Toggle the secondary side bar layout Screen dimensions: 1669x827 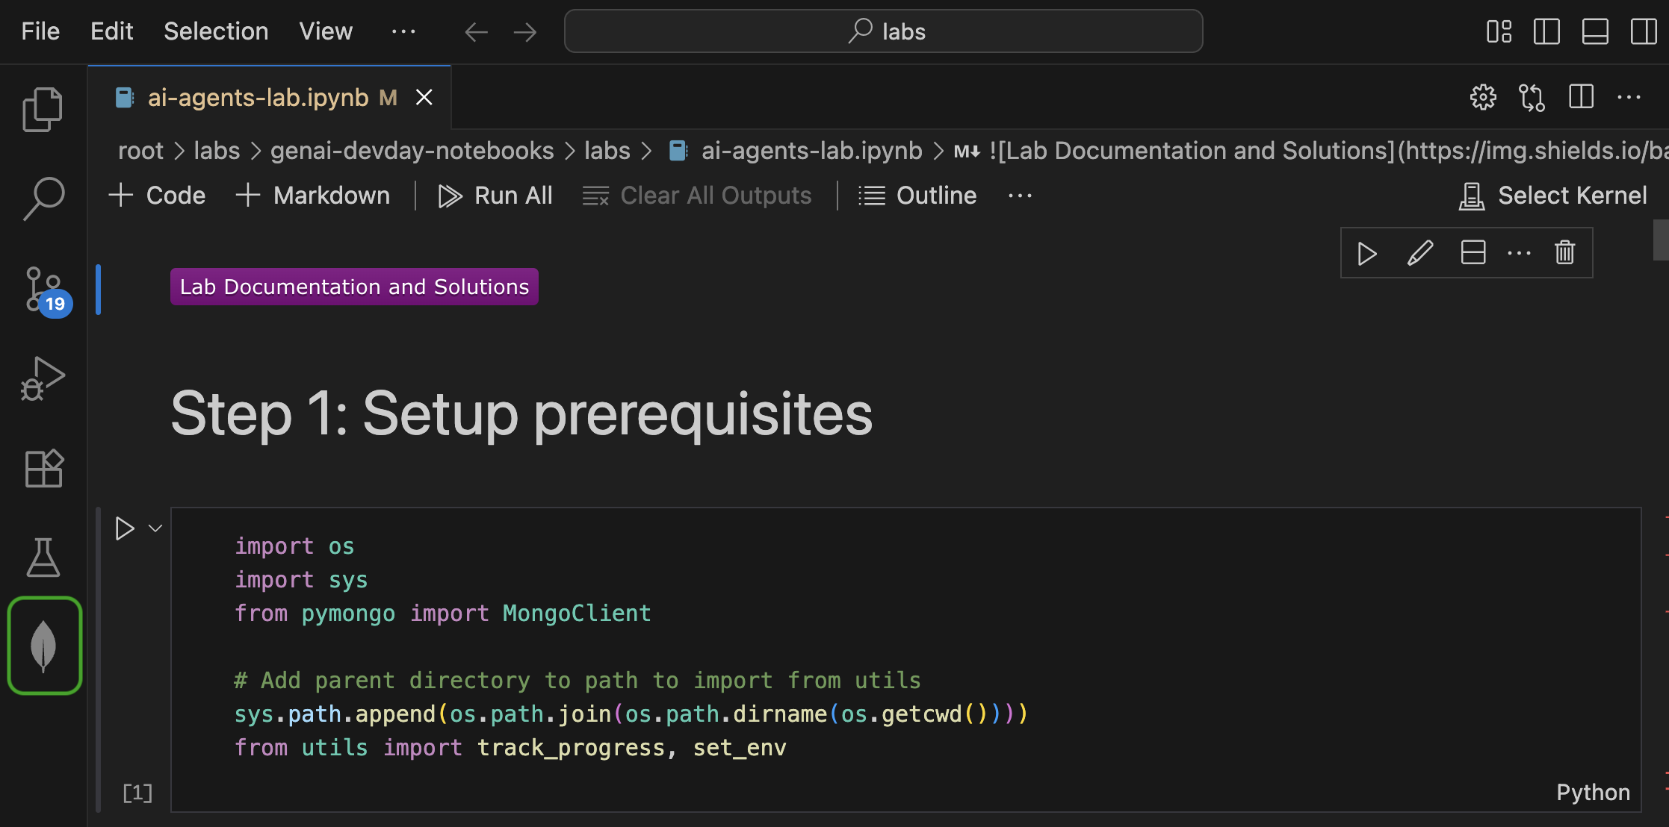(1643, 31)
